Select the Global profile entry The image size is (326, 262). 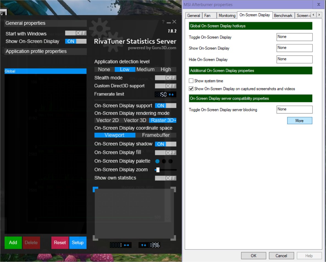[x=46, y=71]
